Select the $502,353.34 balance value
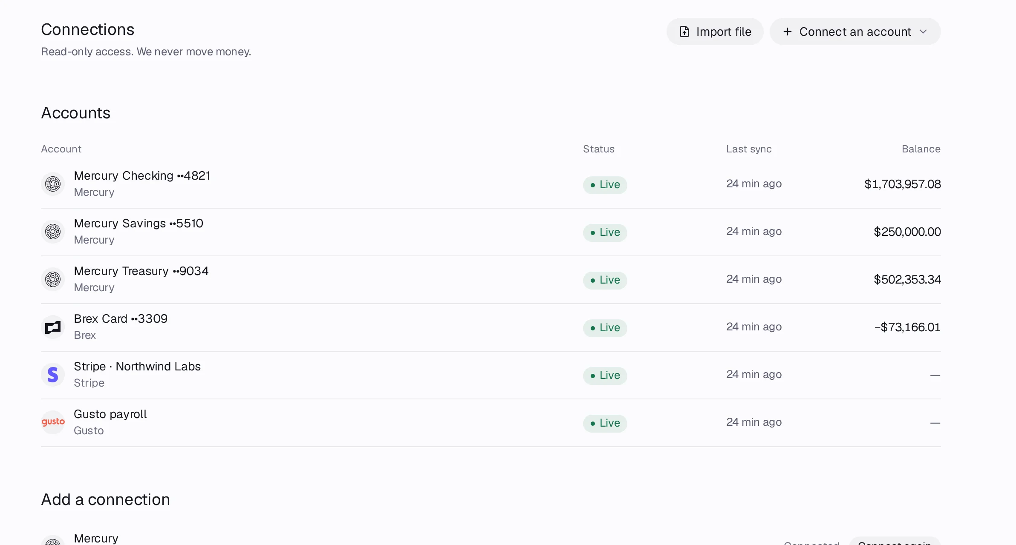 click(x=907, y=280)
